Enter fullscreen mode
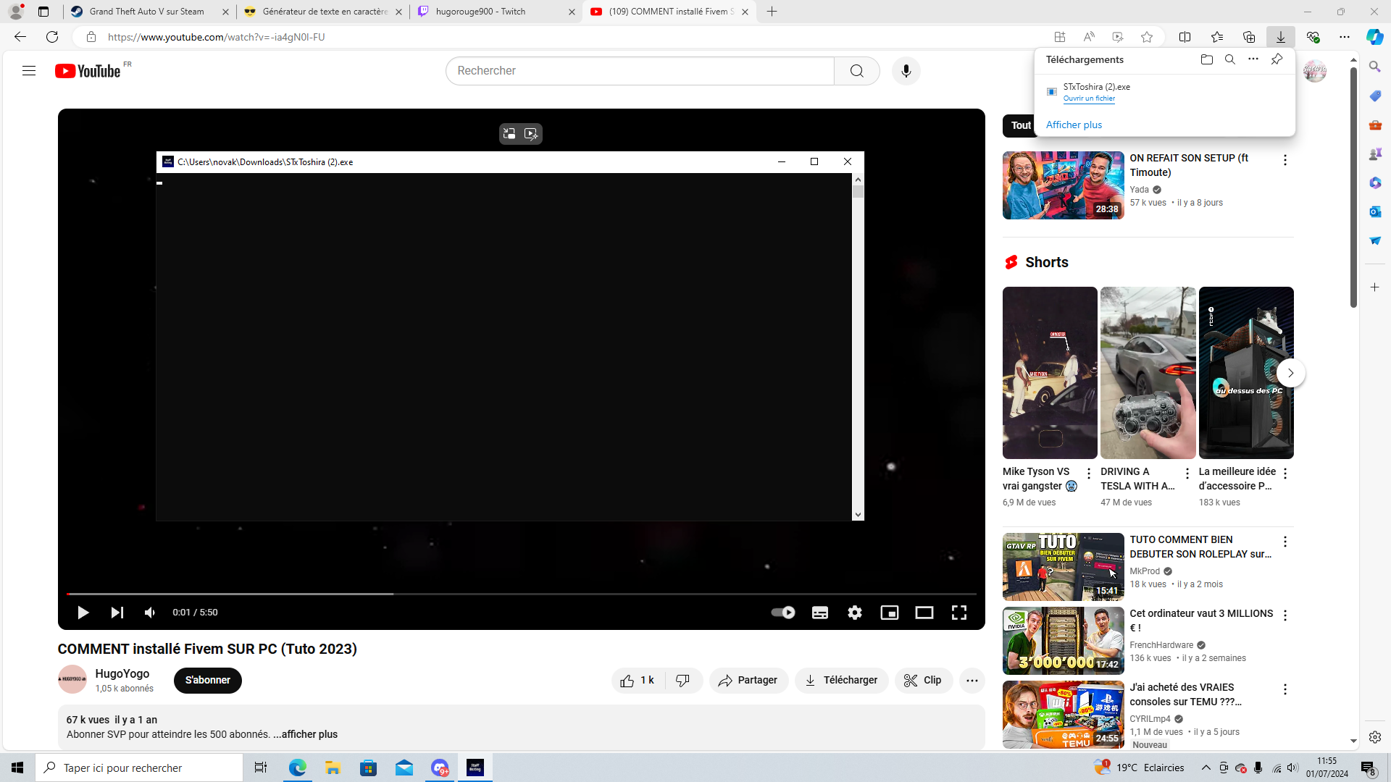Image resolution: width=1391 pixels, height=782 pixels. click(x=959, y=613)
